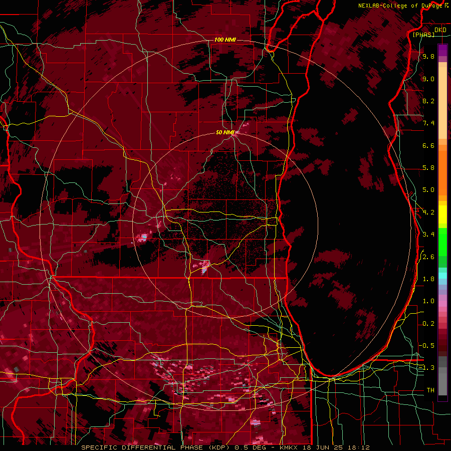Click the 6.6 value on color scale
Screen dimensions: 451x451
coord(428,145)
